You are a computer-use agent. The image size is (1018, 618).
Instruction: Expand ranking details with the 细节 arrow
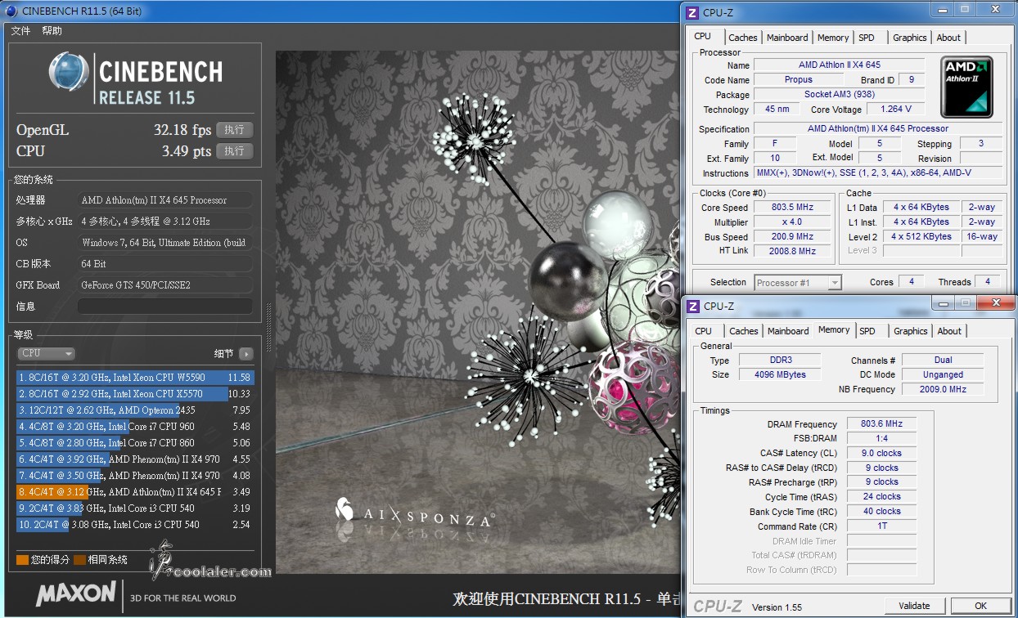point(246,354)
